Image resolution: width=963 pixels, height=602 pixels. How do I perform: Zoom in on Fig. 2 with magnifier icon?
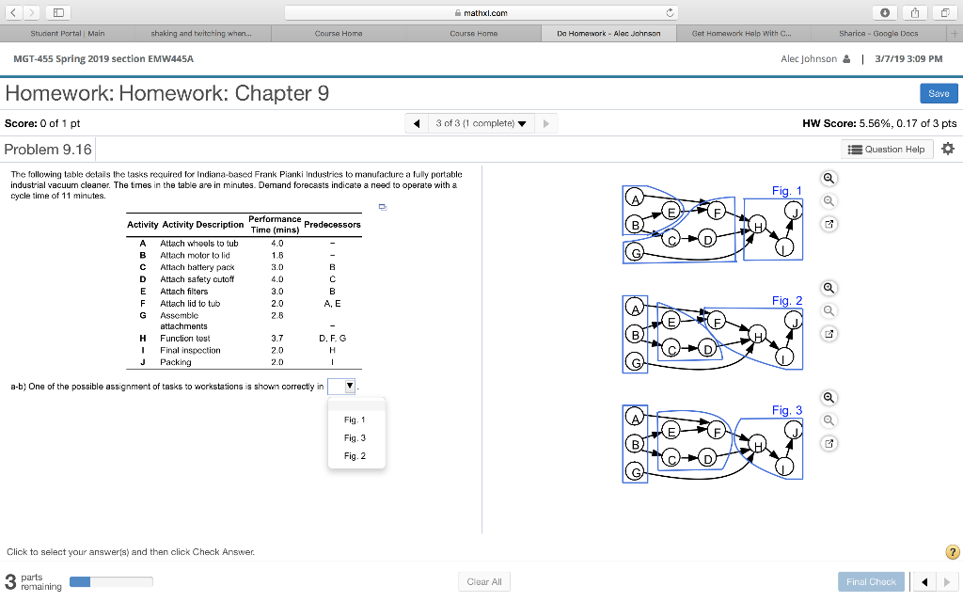point(828,288)
